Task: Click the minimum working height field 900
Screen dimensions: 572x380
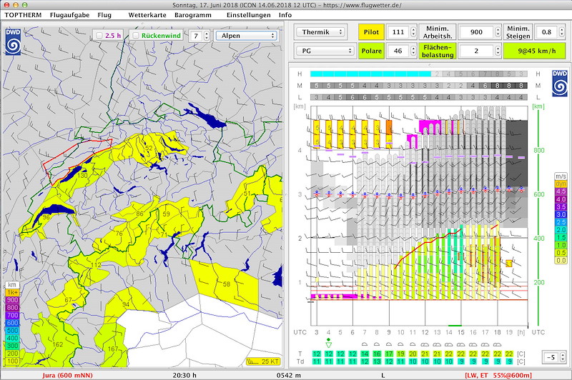Action: [476, 31]
